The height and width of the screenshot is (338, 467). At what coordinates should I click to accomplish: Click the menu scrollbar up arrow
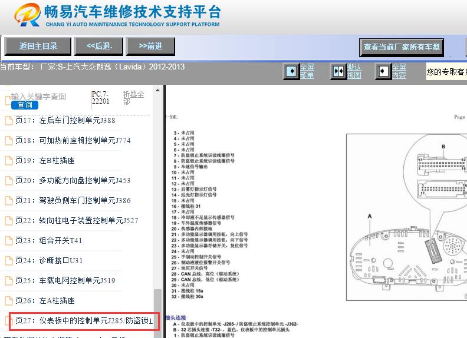tap(157, 90)
